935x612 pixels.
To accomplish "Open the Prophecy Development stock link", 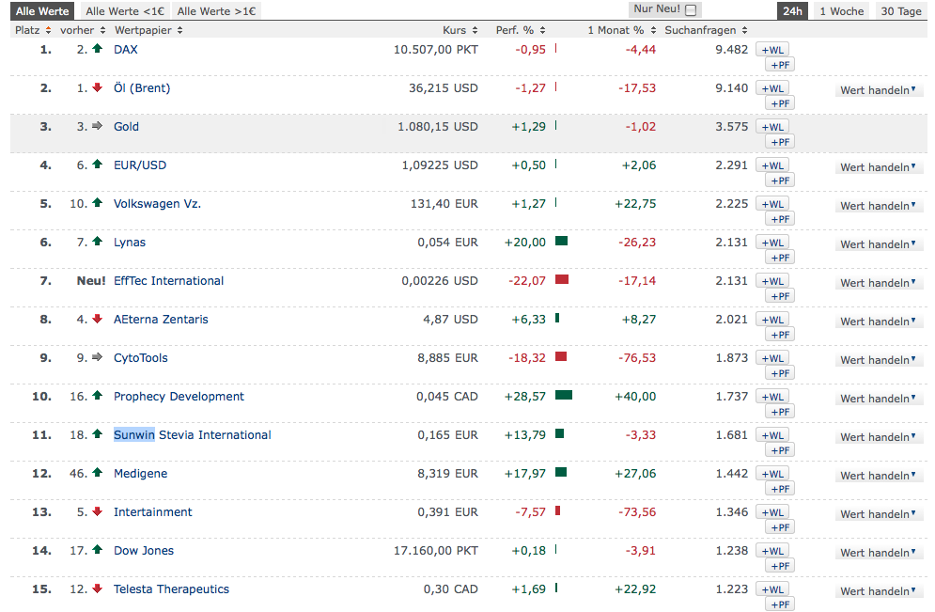I will (x=179, y=397).
